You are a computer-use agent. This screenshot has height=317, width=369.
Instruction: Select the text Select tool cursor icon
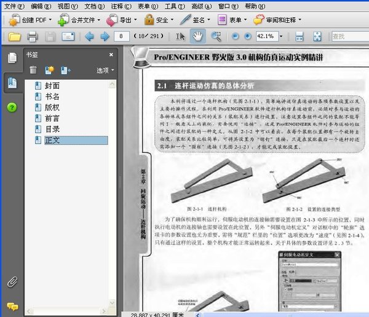tap(180, 36)
